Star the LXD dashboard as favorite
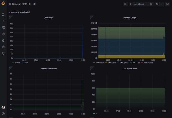The height and width of the screenshot is (118, 172). [30, 4]
